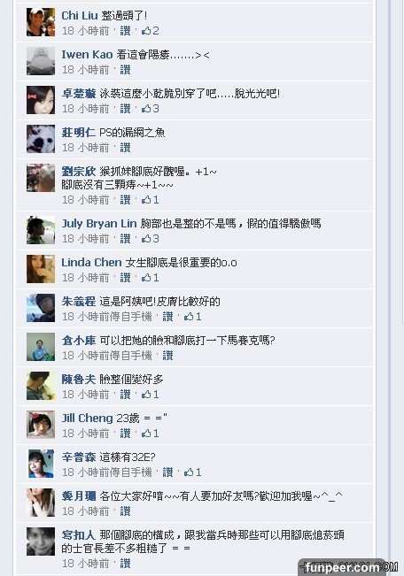Click thumbs-up icon on Linda Chen's comment

tap(146, 278)
